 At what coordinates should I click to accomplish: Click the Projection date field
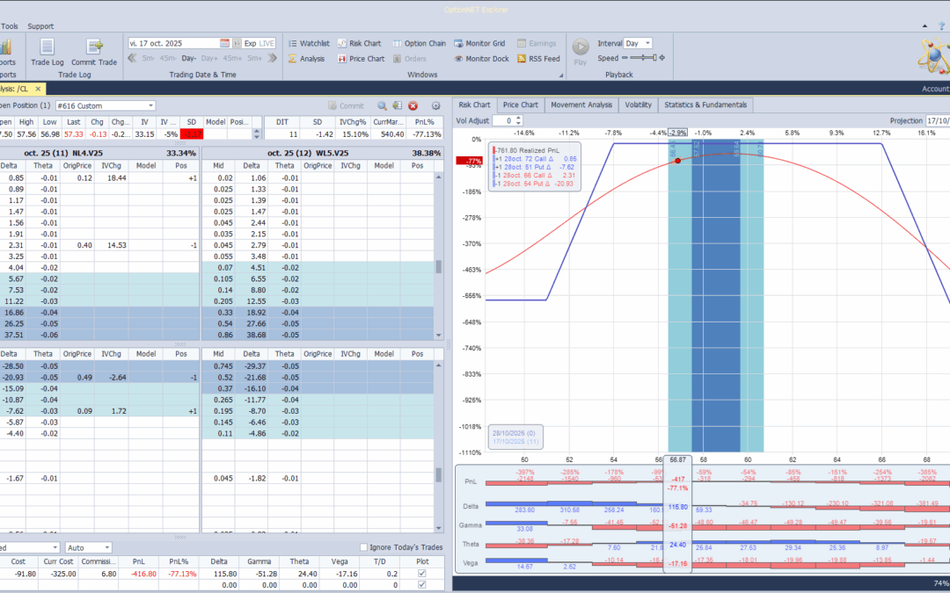tap(938, 121)
